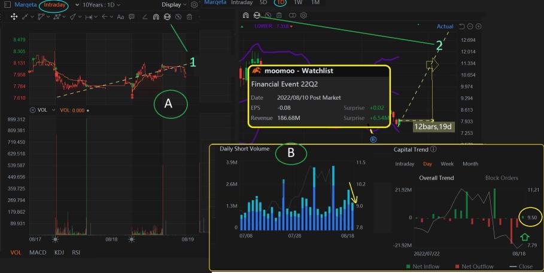This screenshot has width=544, height=273.
Task: Select Day in Capital Trend
Action: [427, 164]
